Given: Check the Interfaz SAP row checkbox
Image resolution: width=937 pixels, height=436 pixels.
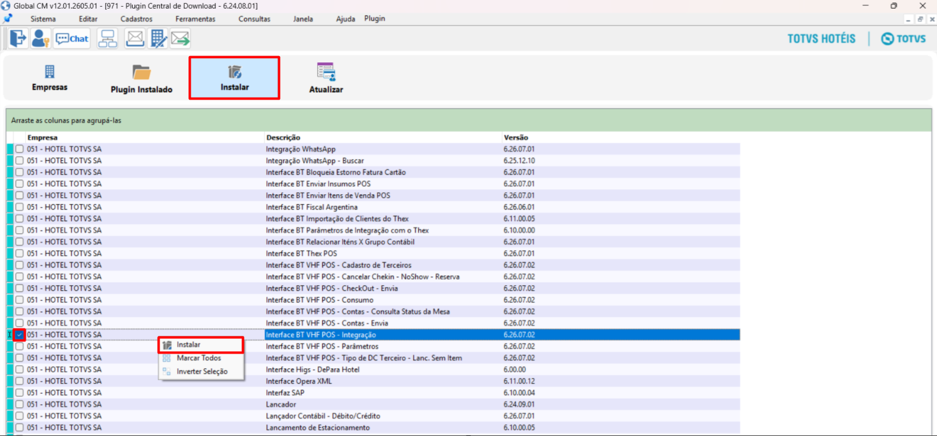Looking at the screenshot, I should point(20,393).
